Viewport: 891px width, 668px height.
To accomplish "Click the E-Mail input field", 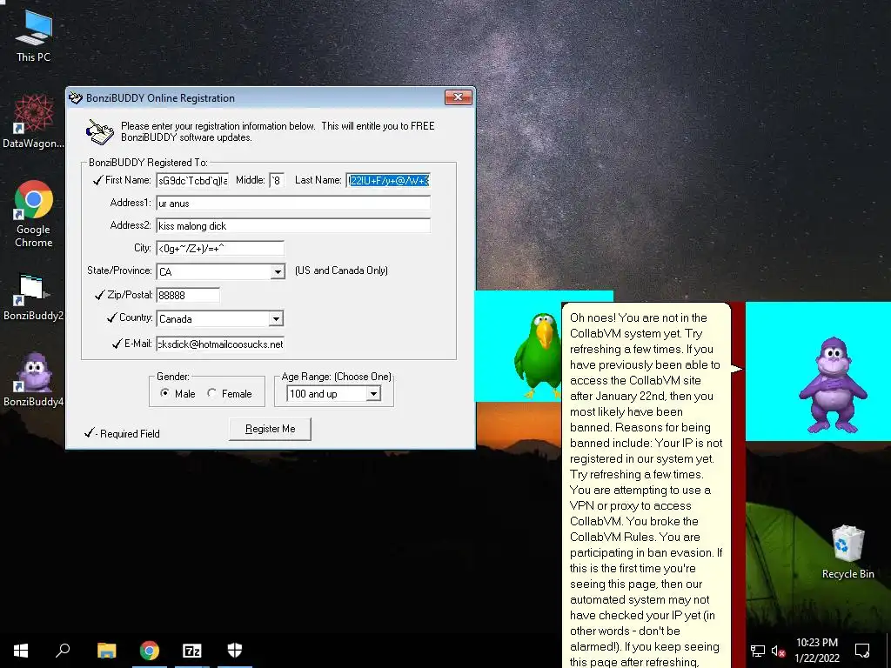I will pyautogui.click(x=220, y=344).
